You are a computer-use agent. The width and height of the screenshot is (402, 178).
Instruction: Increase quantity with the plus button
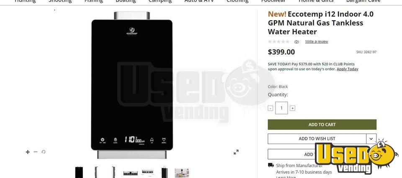292,108
